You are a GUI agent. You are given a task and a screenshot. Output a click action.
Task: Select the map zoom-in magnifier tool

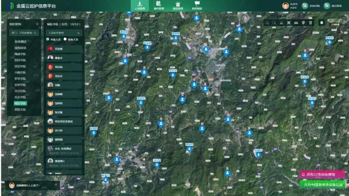click(x=267, y=23)
